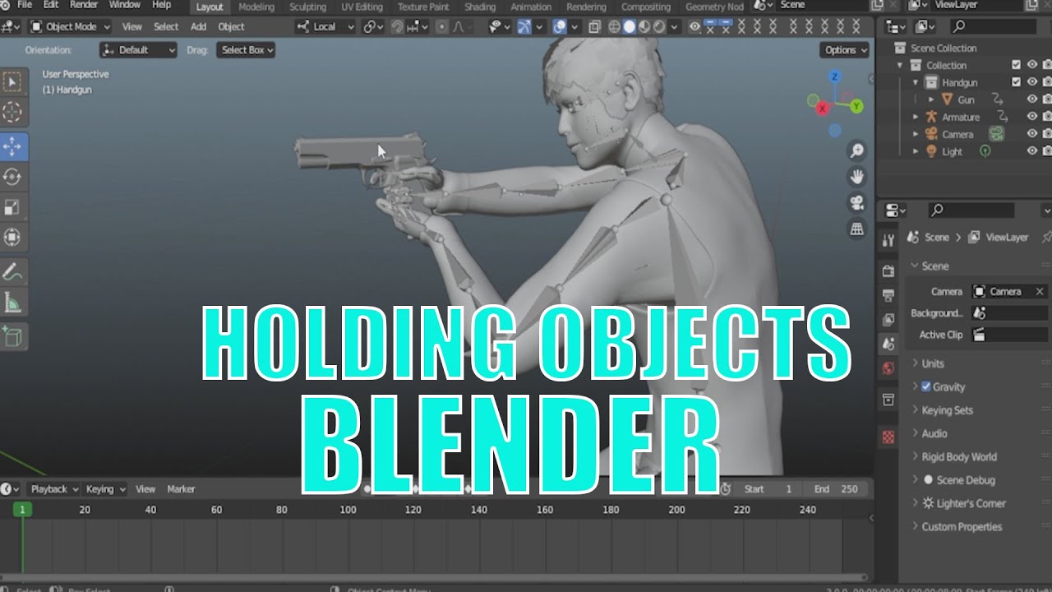This screenshot has width=1052, height=592.
Task: Expand the Rigid Body World panel
Action: click(958, 456)
